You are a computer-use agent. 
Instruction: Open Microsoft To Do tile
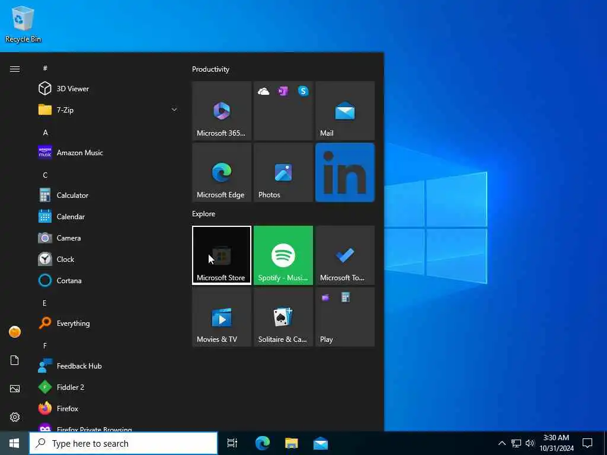point(345,255)
